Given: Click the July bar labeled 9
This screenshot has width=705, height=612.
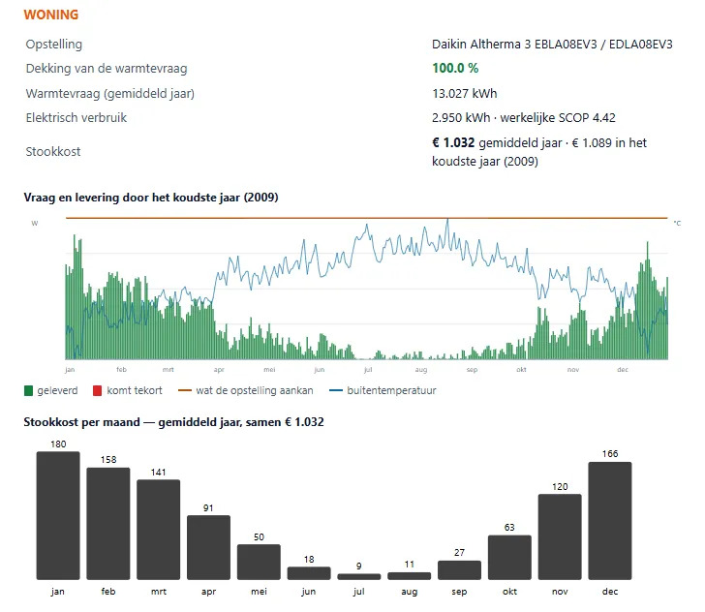Looking at the screenshot, I should coord(359,576).
